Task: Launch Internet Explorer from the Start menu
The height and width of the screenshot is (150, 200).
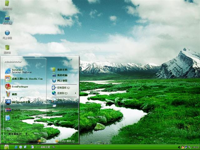Action: coord(18,71)
